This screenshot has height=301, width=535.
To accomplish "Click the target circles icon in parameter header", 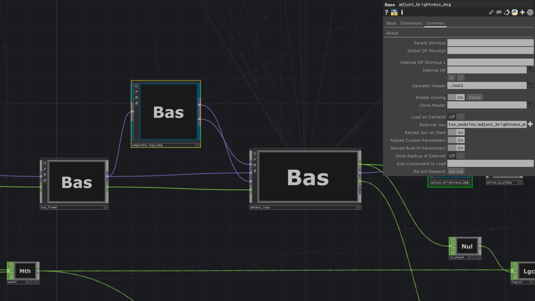I will pos(530,12).
